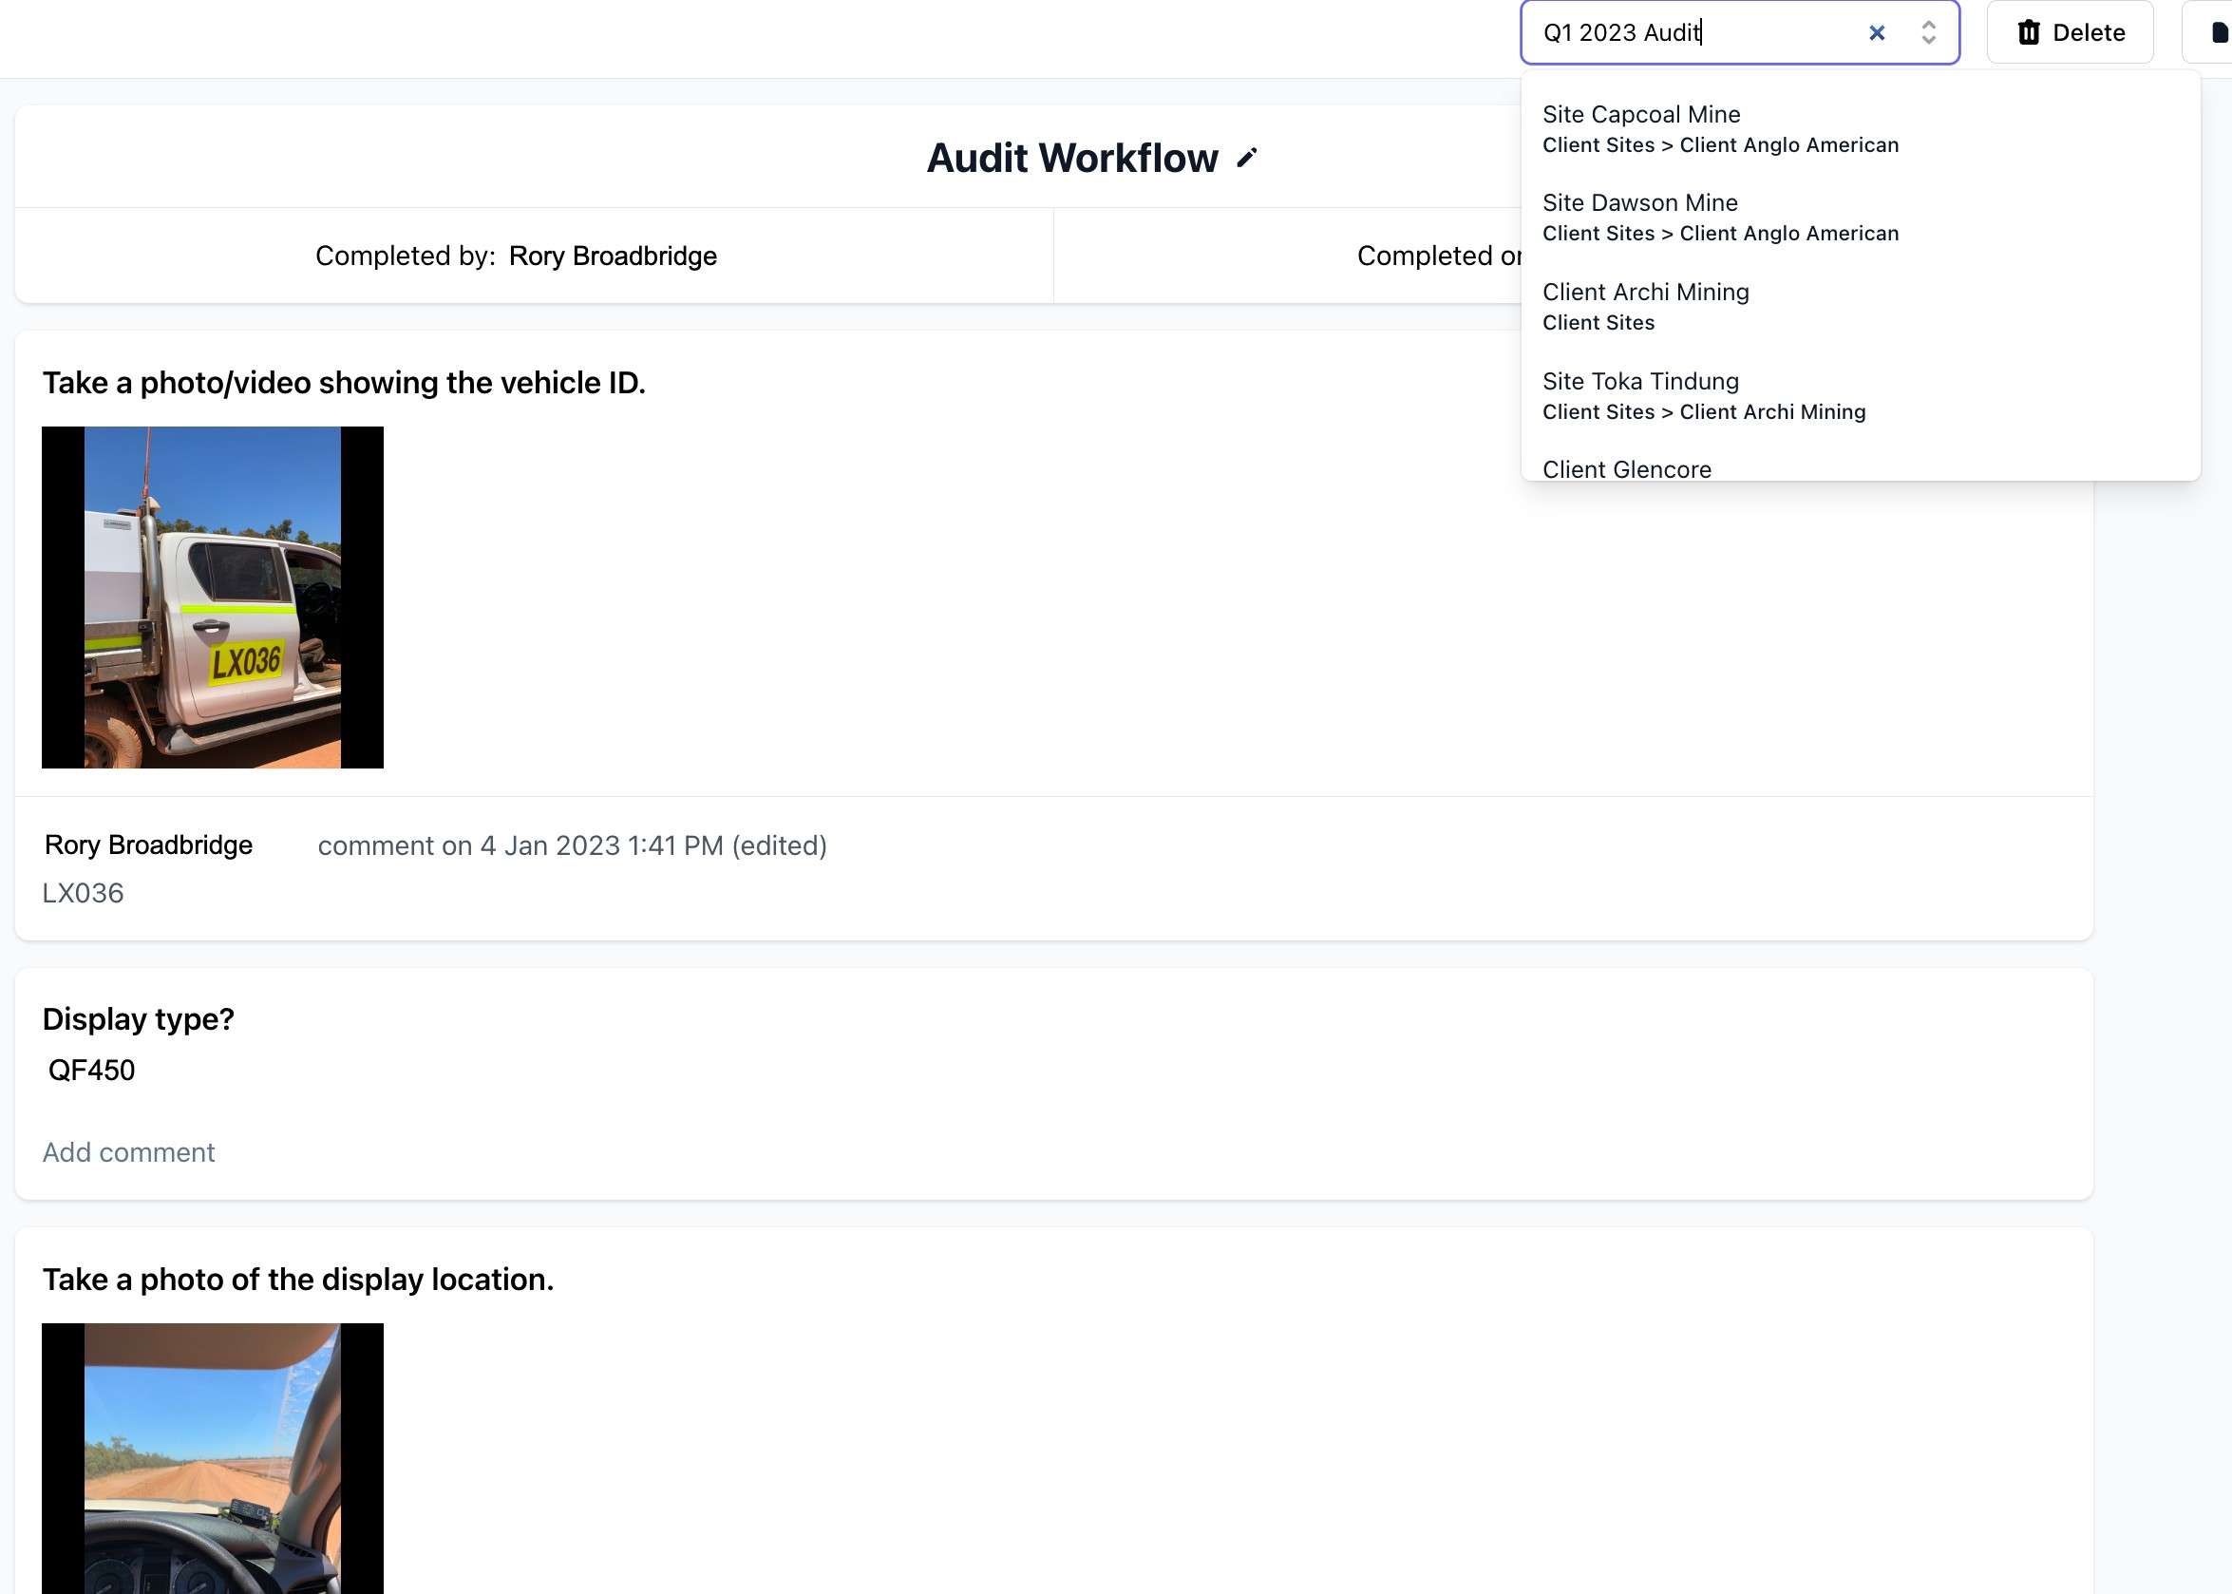The height and width of the screenshot is (1594, 2232).
Task: Click the LX036 comment text
Action: coord(83,893)
